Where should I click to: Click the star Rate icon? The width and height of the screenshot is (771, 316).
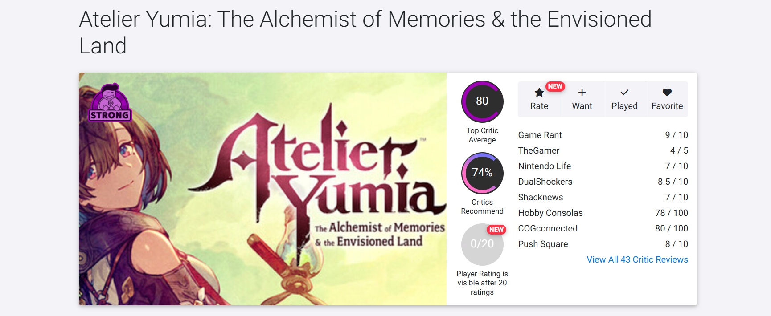coord(539,93)
